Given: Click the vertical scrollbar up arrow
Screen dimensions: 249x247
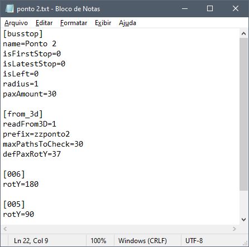Looking at the screenshot, I should 243,33.
